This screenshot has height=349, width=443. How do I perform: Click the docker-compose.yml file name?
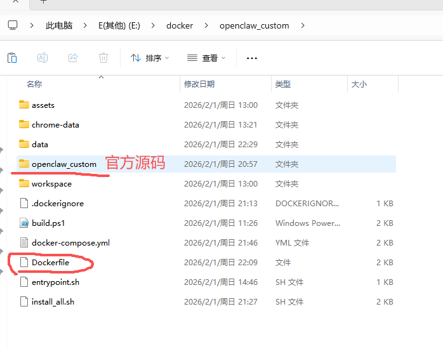(x=70, y=243)
